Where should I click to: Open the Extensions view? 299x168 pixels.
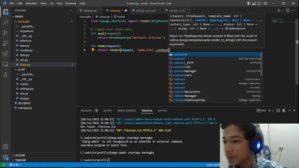tap(5, 54)
